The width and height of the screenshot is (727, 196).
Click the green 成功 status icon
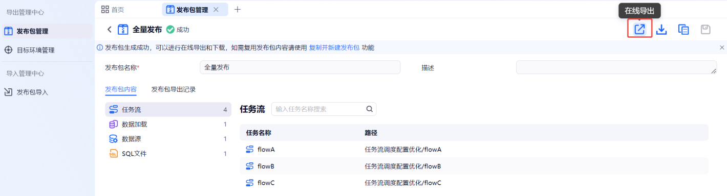170,30
